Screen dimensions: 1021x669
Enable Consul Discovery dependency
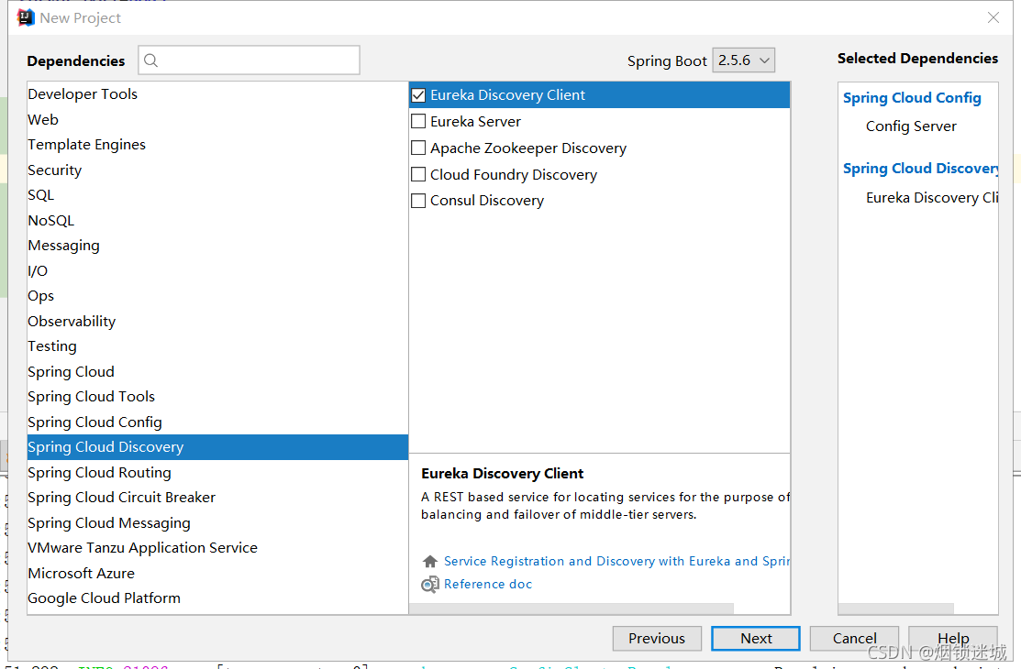click(419, 200)
